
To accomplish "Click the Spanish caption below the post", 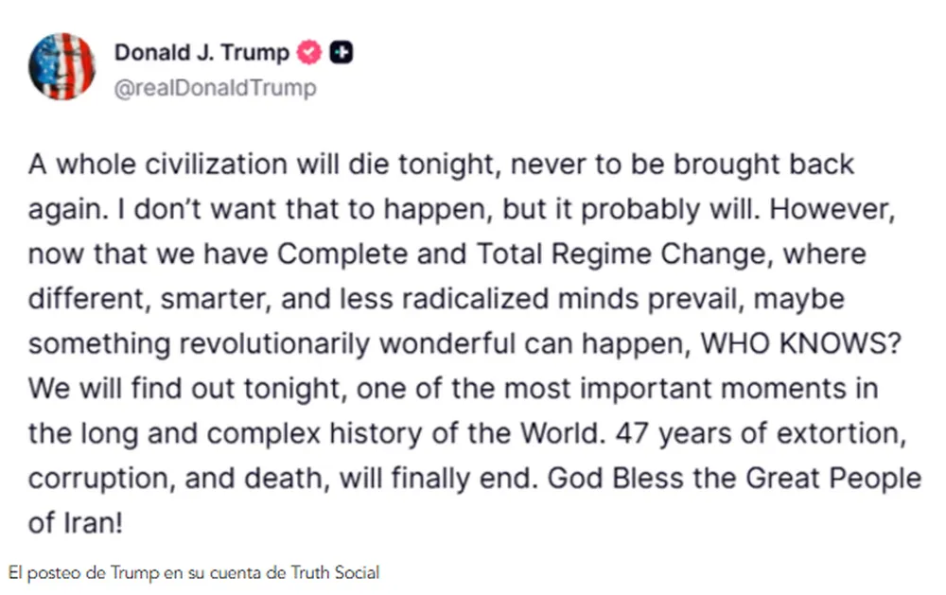I will click(193, 573).
